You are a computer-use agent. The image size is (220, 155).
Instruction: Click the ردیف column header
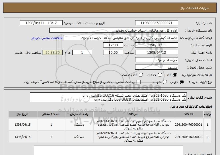[x=207, y=114]
